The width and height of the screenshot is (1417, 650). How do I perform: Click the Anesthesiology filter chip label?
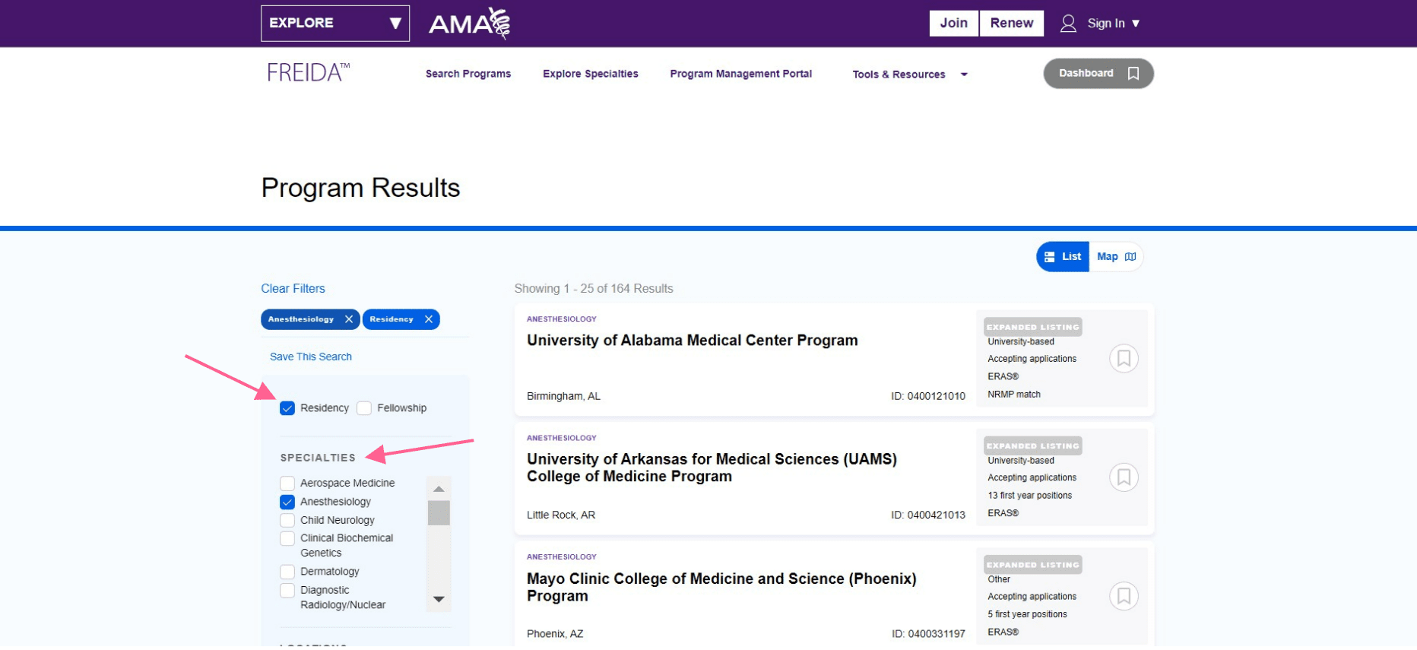pos(301,319)
